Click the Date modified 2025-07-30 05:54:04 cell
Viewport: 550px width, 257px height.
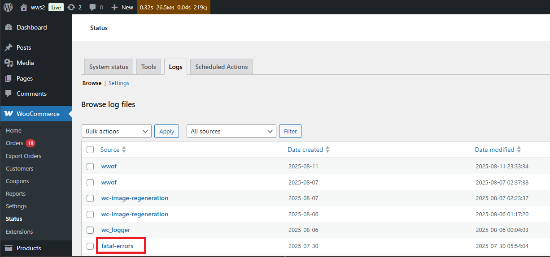(502, 246)
